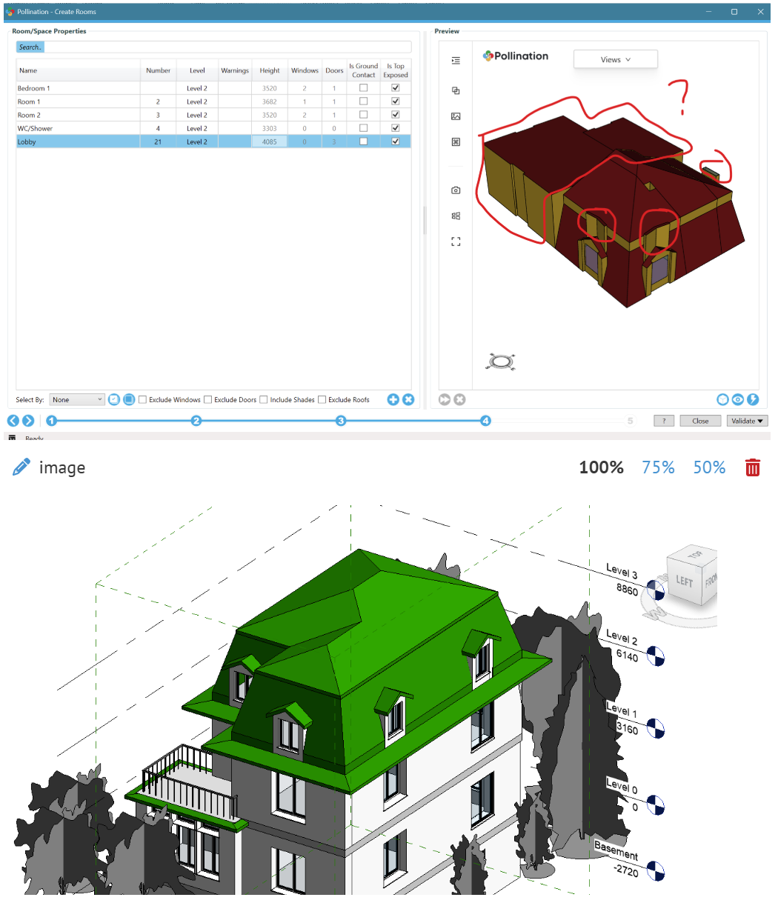Click the blue plus add room icon
778x903 pixels.
pyautogui.click(x=393, y=400)
